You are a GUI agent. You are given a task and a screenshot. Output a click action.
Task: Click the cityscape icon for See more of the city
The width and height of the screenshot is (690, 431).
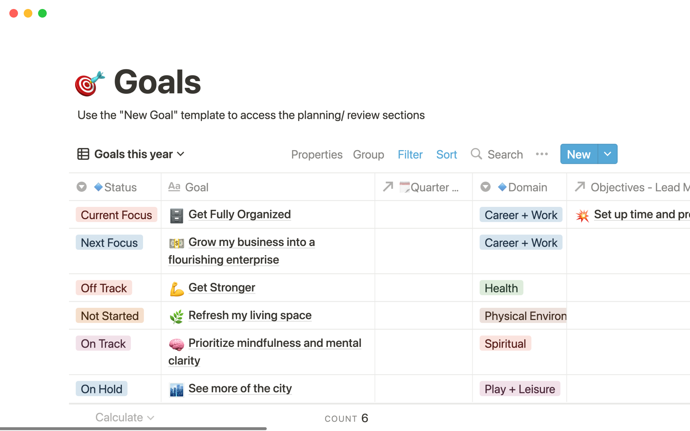[x=176, y=390]
